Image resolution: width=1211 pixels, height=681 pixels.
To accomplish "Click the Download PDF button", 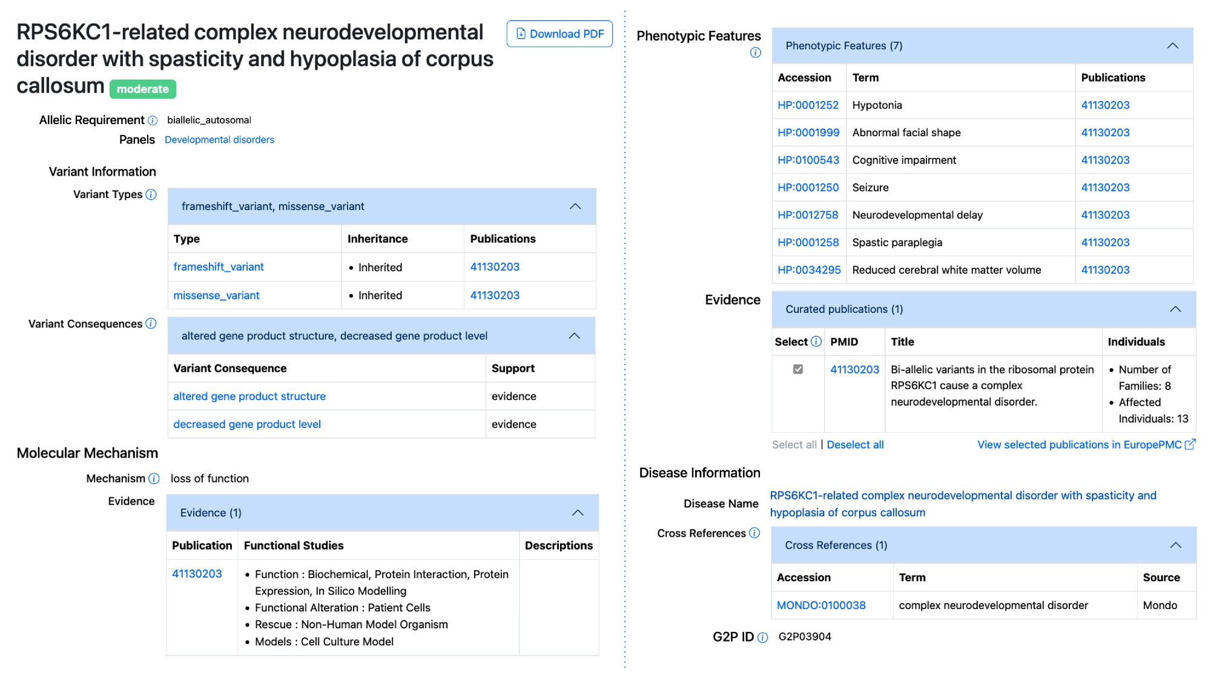I will pyautogui.click(x=559, y=34).
